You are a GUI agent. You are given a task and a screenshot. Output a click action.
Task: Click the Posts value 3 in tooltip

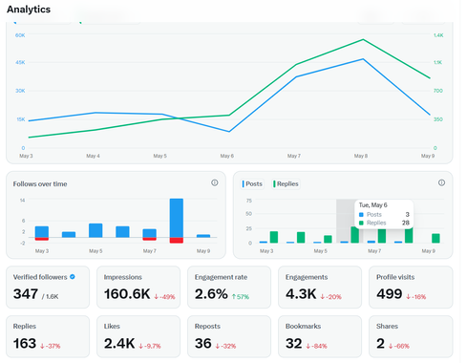click(x=407, y=215)
